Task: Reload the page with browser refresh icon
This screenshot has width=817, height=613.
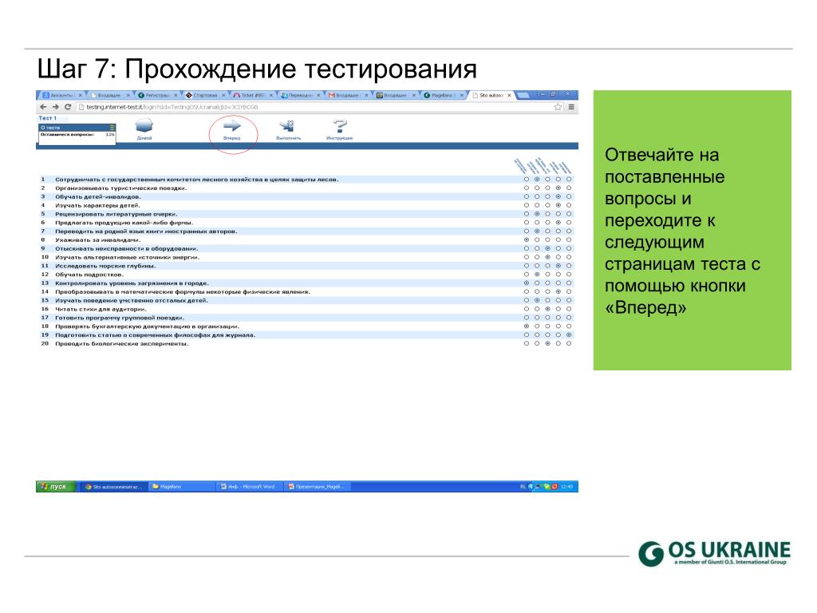Action: tap(68, 107)
